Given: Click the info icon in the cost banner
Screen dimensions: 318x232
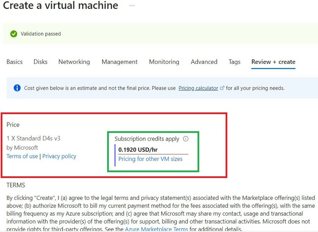Looking at the screenshot, I should (x=16, y=88).
